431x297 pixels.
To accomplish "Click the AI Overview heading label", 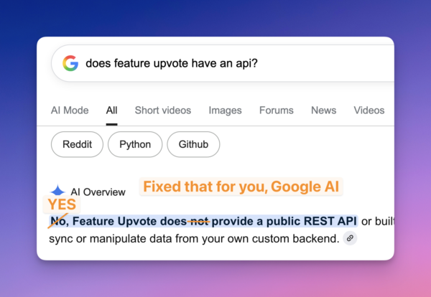I will [98, 192].
